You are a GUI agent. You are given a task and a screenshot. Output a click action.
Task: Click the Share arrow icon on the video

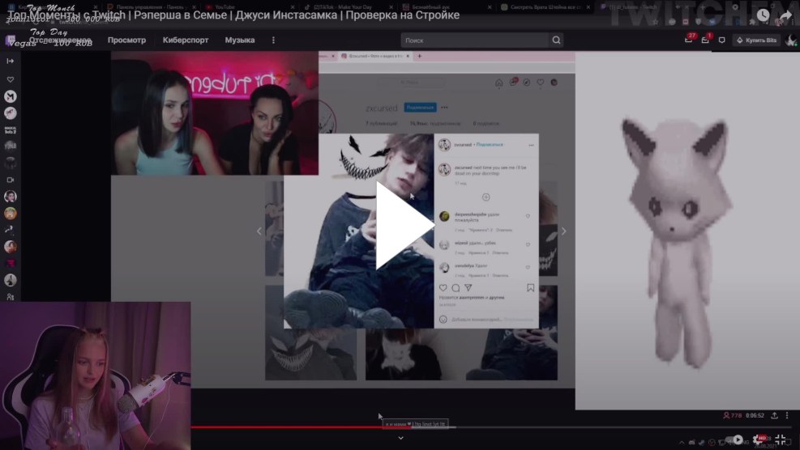[785, 16]
